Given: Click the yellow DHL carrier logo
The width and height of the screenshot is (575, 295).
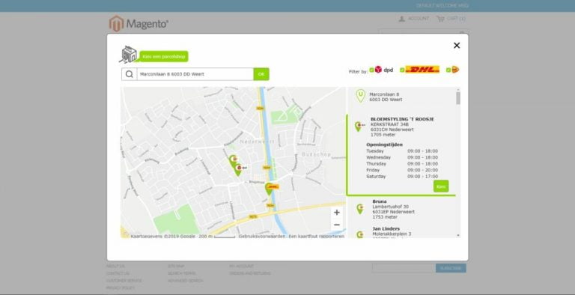Looking at the screenshot, I should tap(422, 70).
